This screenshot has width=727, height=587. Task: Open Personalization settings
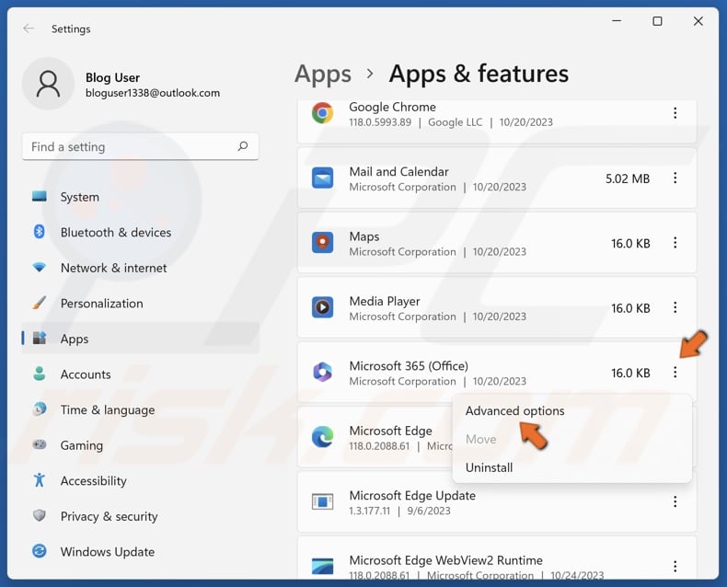[140, 304]
